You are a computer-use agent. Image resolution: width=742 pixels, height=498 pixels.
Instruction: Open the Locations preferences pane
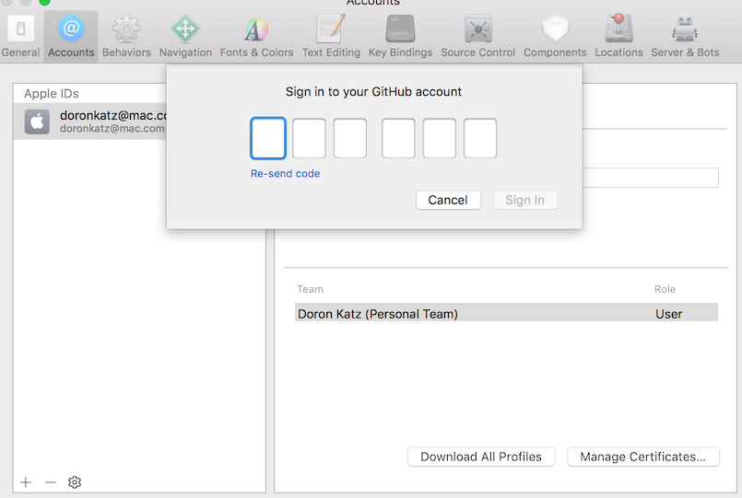618,37
